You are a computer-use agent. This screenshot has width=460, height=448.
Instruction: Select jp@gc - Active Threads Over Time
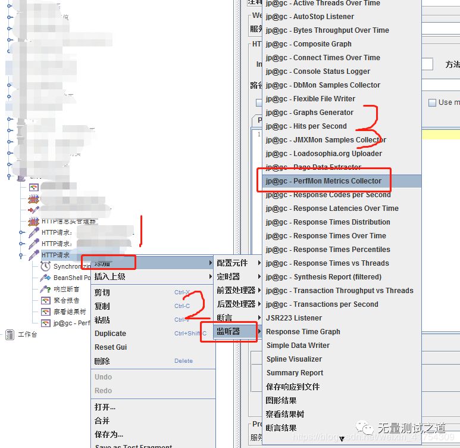342,3
